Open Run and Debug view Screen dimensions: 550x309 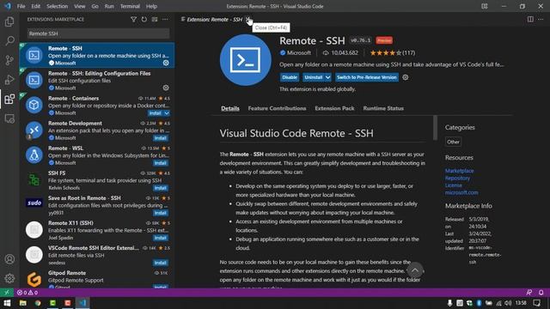pos(9,80)
